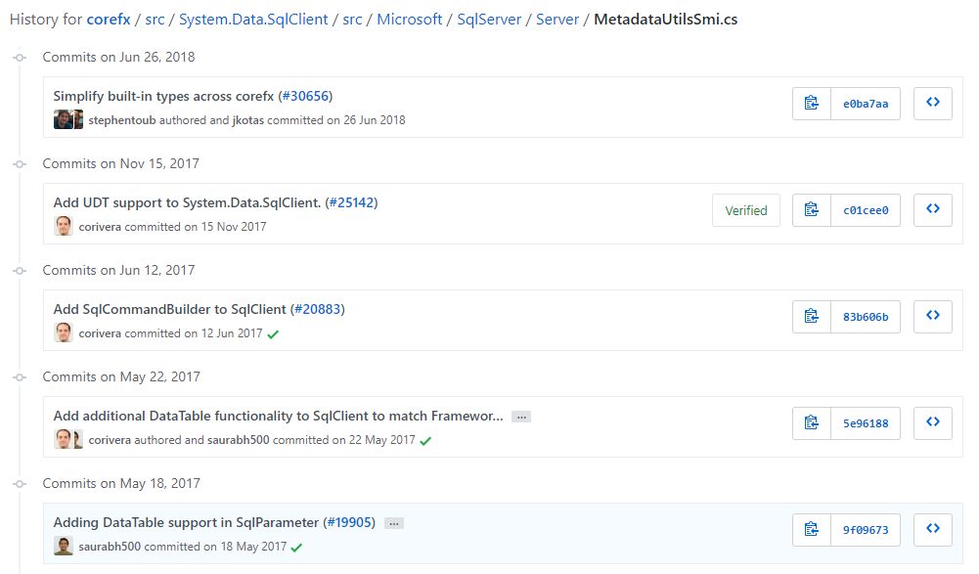This screenshot has width=979, height=574.
Task: Click the Verified signature badge
Action: pos(746,210)
